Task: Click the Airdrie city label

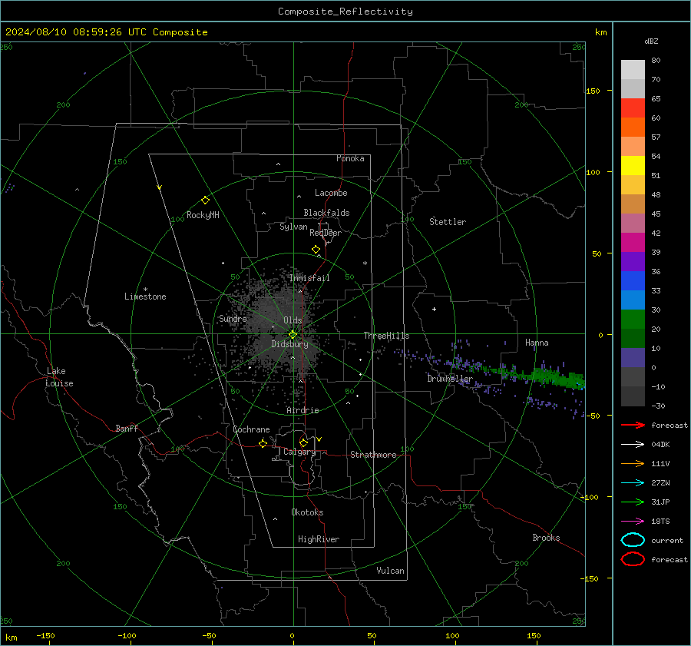Action: [x=303, y=410]
